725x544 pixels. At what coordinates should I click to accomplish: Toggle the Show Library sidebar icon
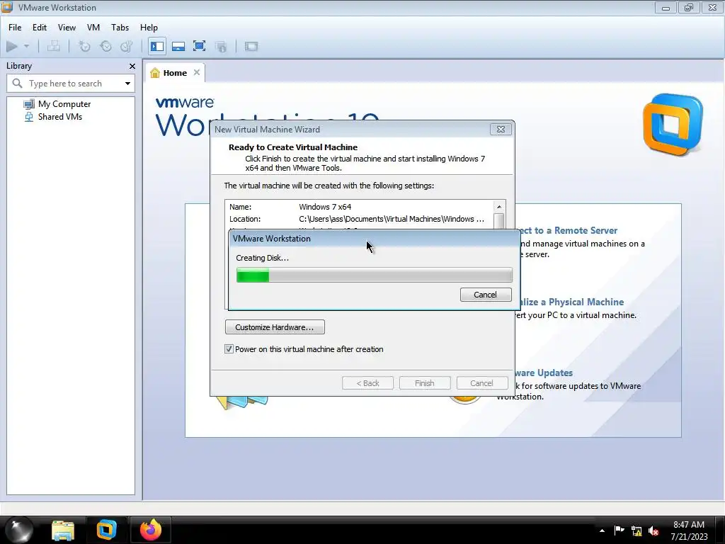tap(157, 46)
